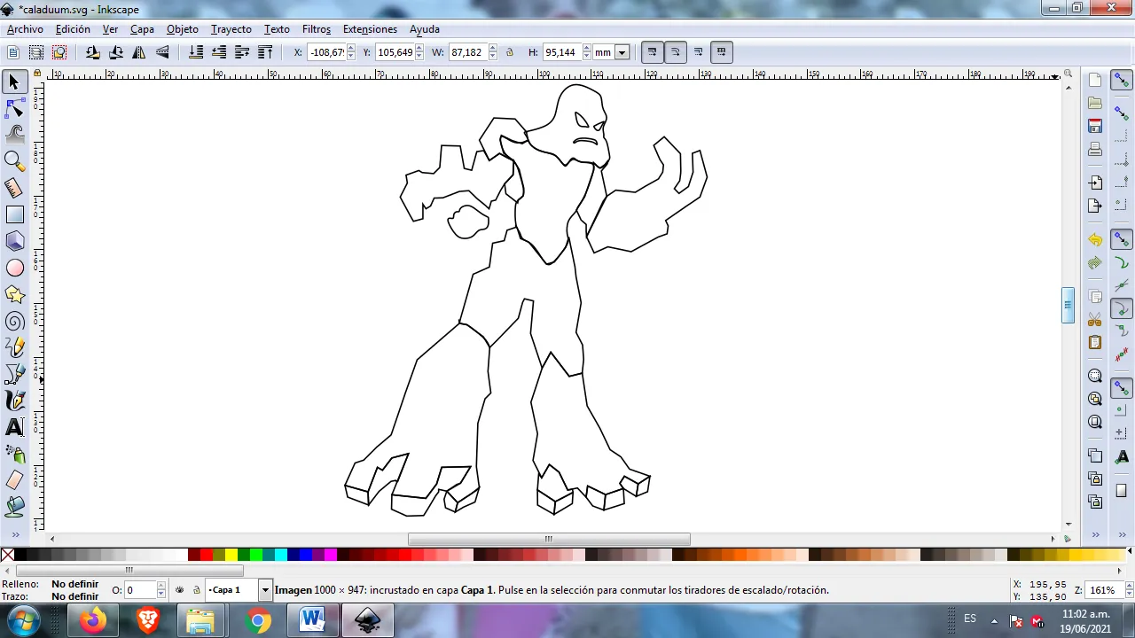Image resolution: width=1135 pixels, height=638 pixels.
Task: Select the Zoom magnifier tool
Action: (x=14, y=161)
